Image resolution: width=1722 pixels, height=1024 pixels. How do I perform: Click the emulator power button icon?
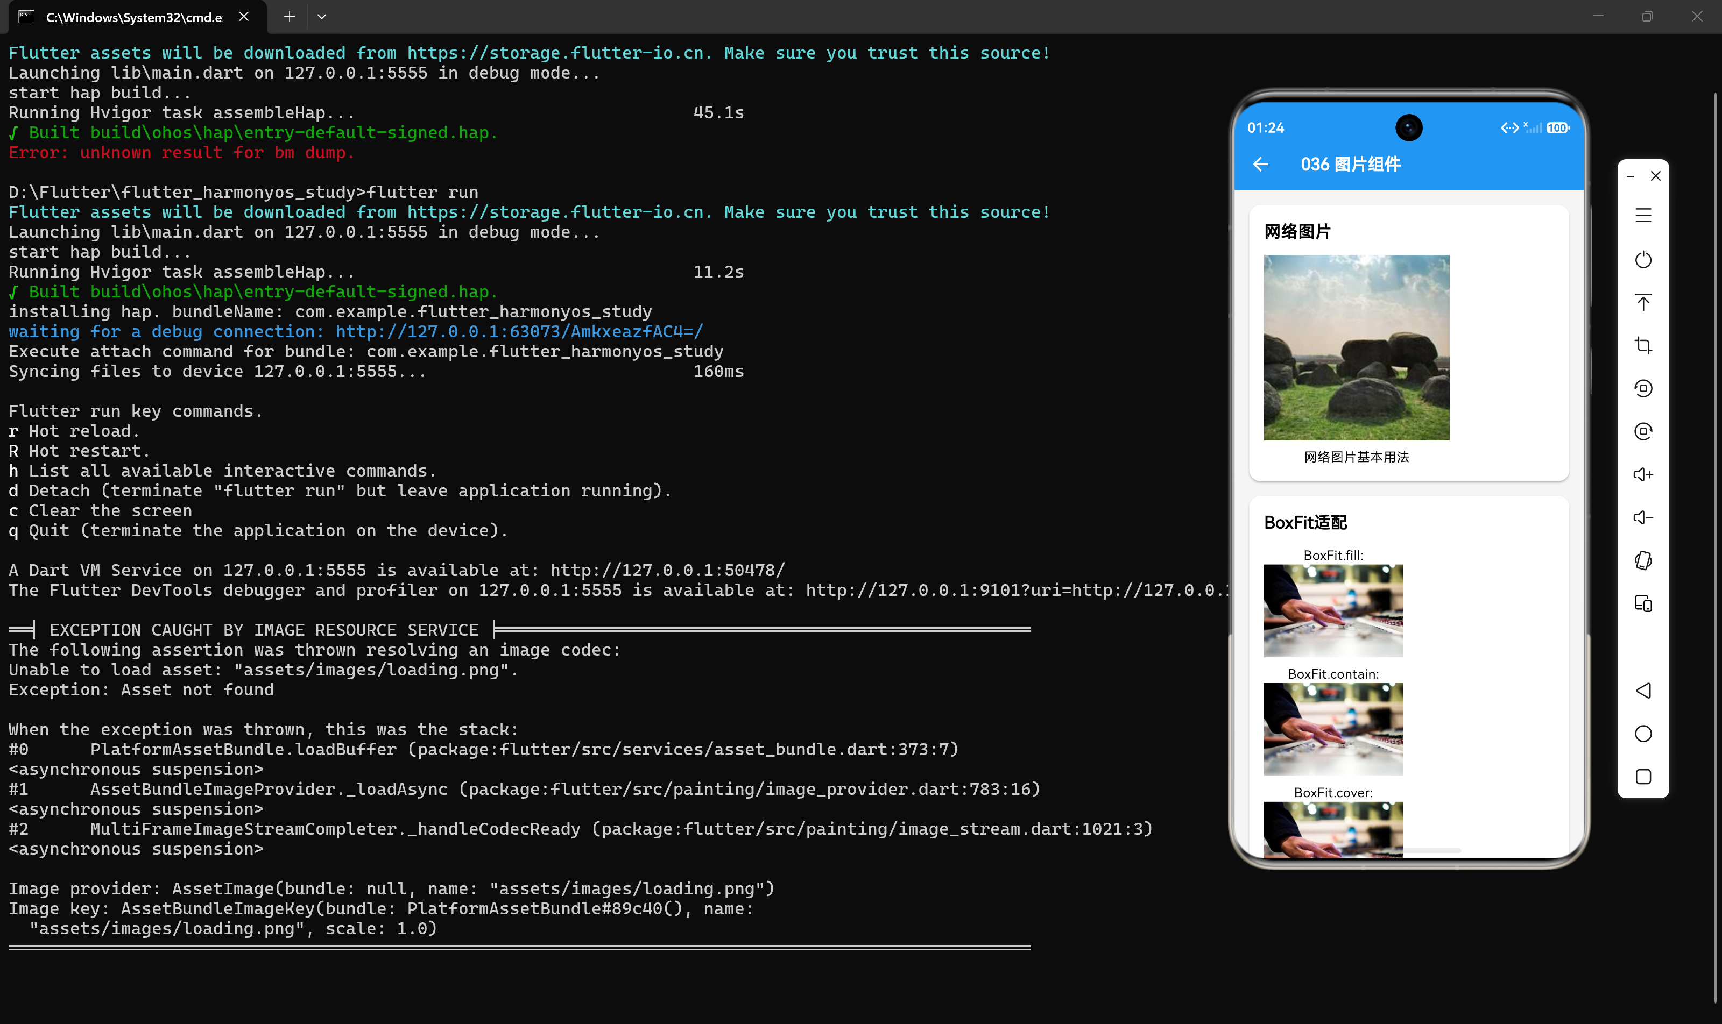tap(1643, 259)
